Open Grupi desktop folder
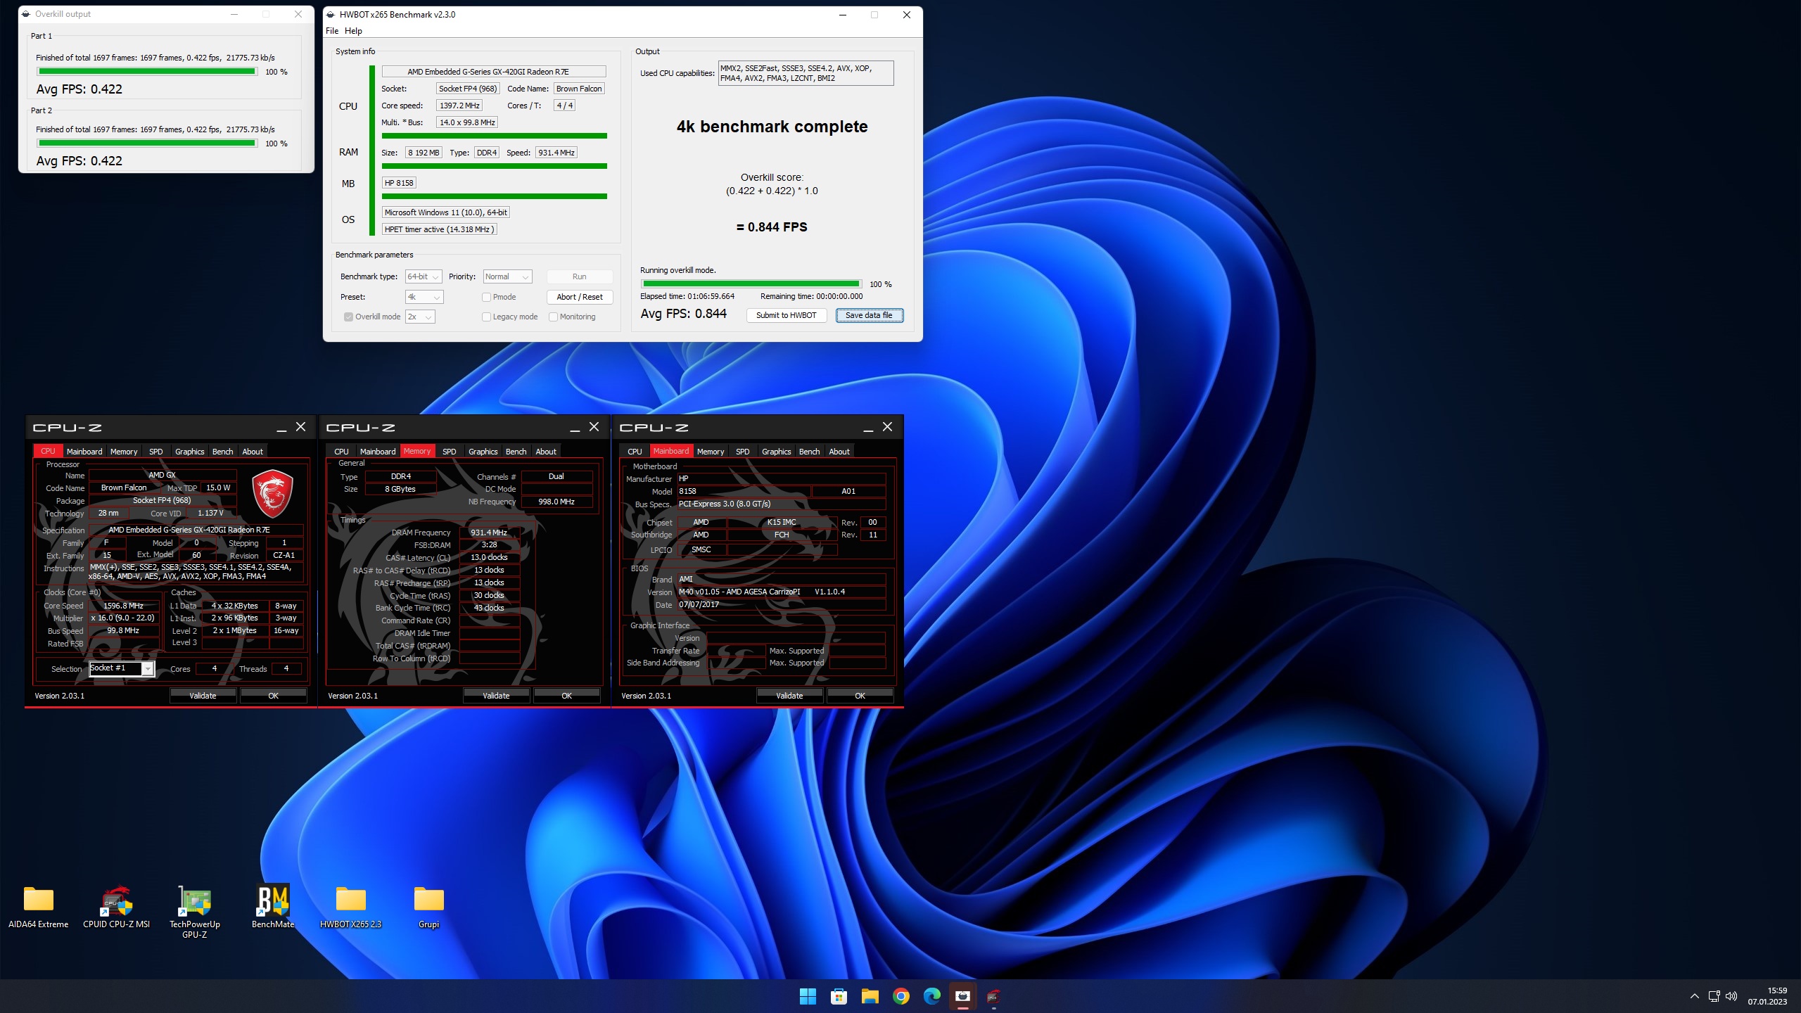The image size is (1801, 1013). [428, 907]
